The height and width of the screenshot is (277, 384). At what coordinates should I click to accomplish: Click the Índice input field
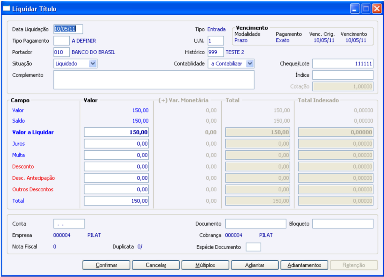343,75
